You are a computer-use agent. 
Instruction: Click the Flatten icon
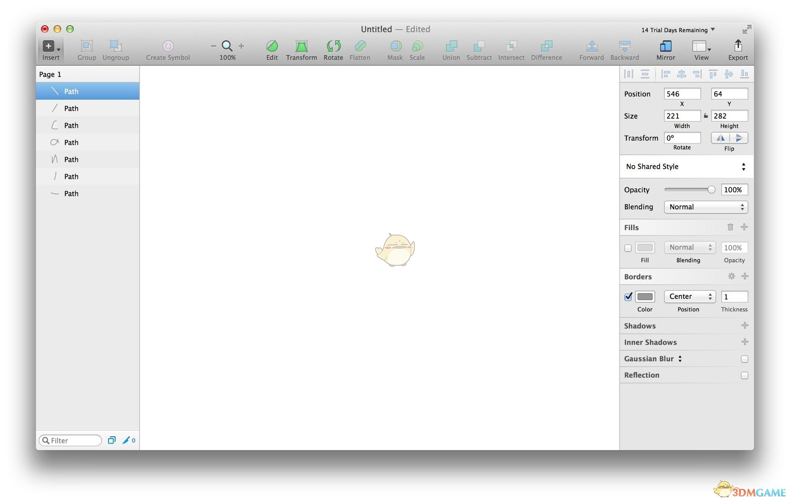point(360,49)
